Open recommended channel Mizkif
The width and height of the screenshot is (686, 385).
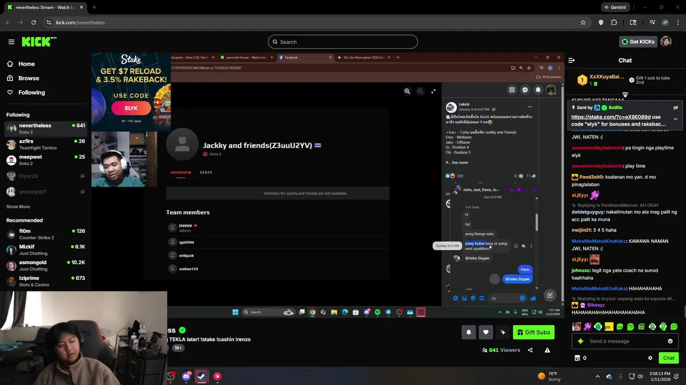coord(46,250)
